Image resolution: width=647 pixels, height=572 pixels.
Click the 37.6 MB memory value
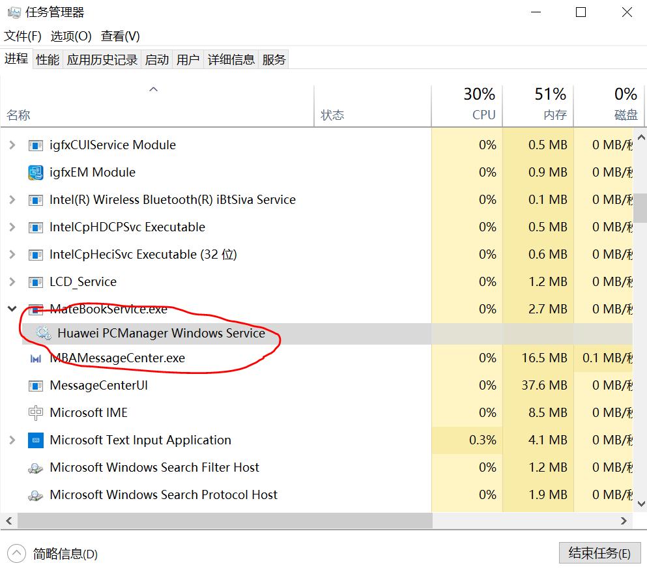(544, 386)
